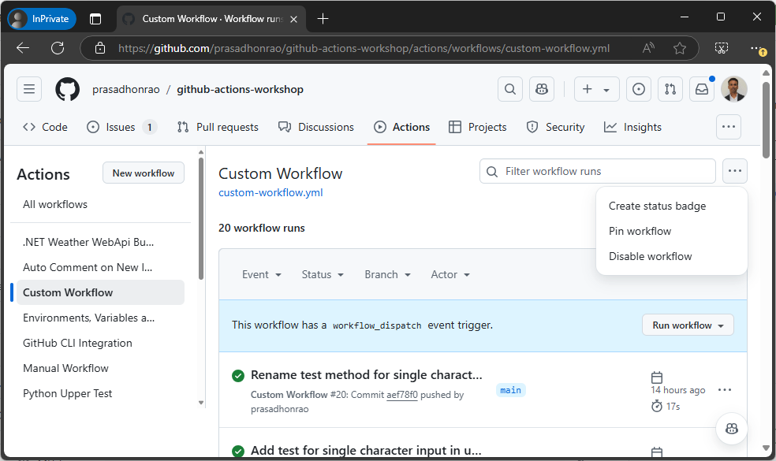The width and height of the screenshot is (776, 461).
Task: Open the Actions tab
Action: (x=401, y=127)
